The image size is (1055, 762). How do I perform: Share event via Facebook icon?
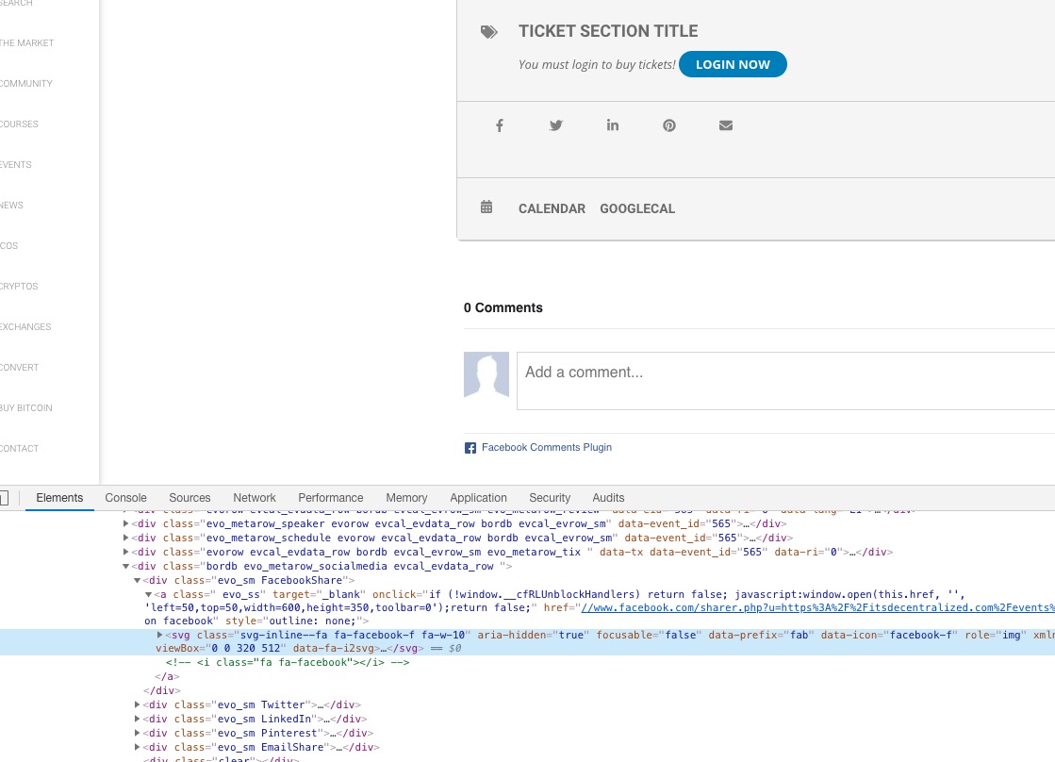tap(500, 125)
